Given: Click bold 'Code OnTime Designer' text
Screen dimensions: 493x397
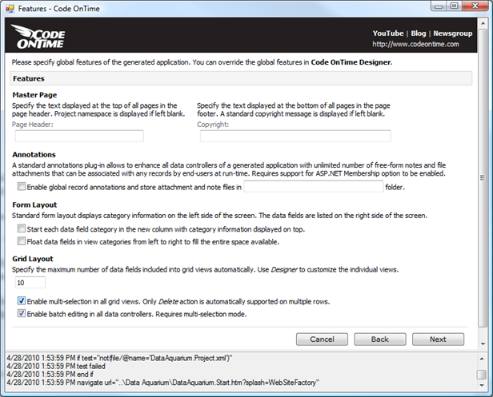Looking at the screenshot, I should click(x=351, y=62).
